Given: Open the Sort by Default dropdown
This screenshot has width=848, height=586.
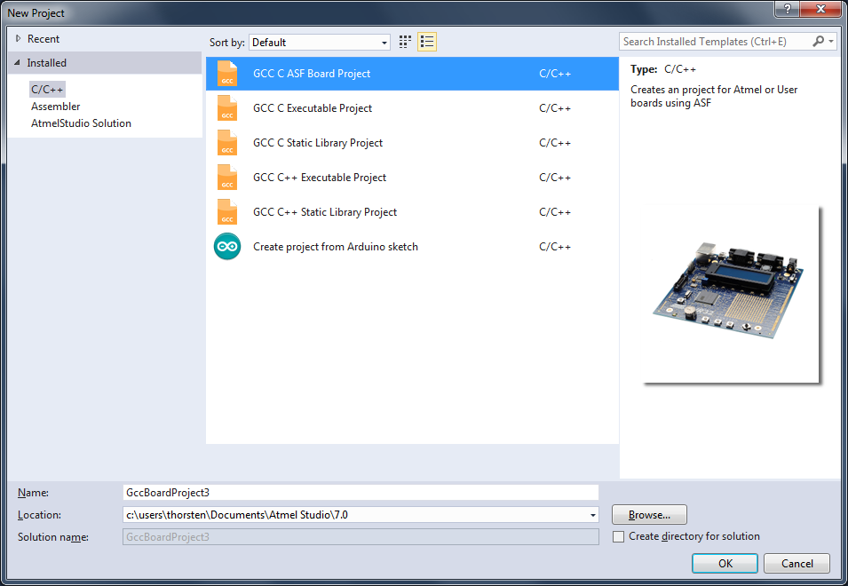Looking at the screenshot, I should (320, 42).
